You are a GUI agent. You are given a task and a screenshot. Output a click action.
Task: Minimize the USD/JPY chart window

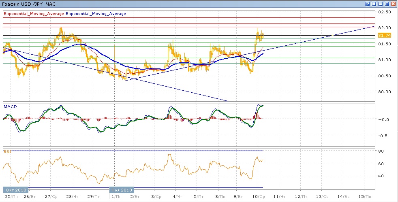[x=380, y=4]
